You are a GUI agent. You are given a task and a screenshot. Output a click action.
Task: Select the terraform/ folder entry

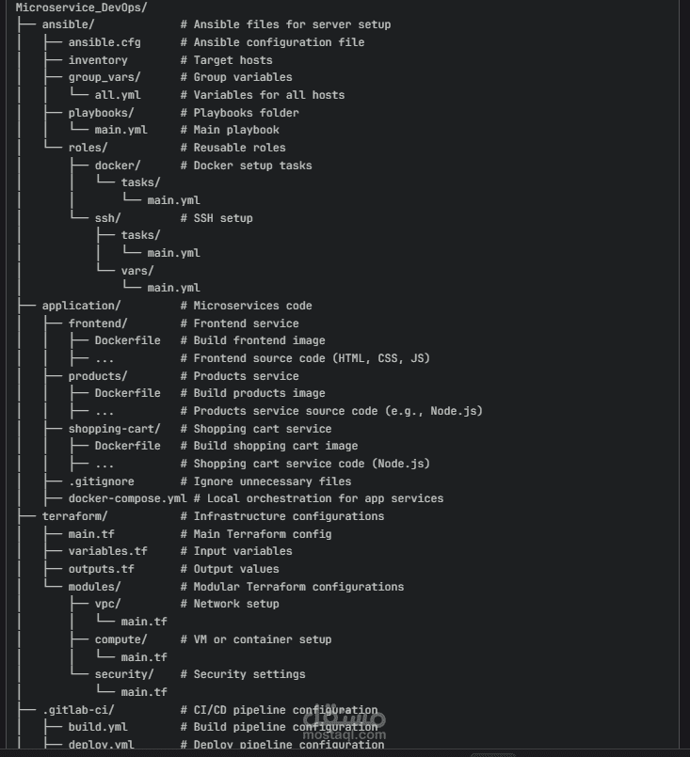(75, 516)
